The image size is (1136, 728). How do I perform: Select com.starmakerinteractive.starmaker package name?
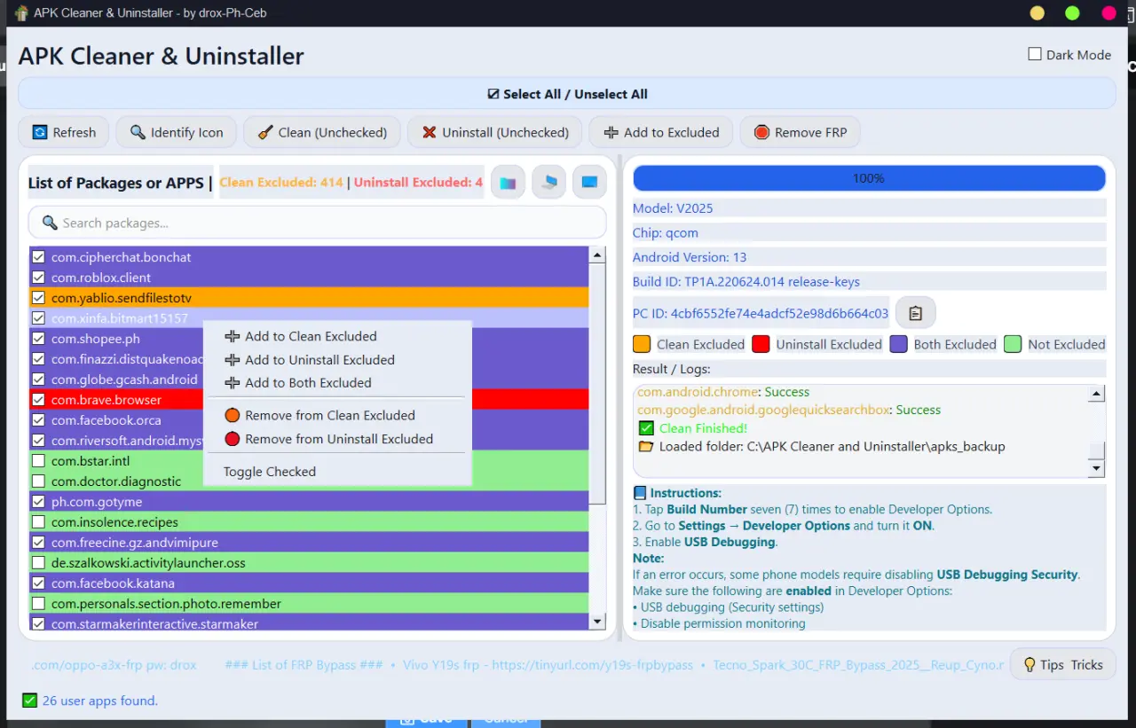[x=154, y=624]
